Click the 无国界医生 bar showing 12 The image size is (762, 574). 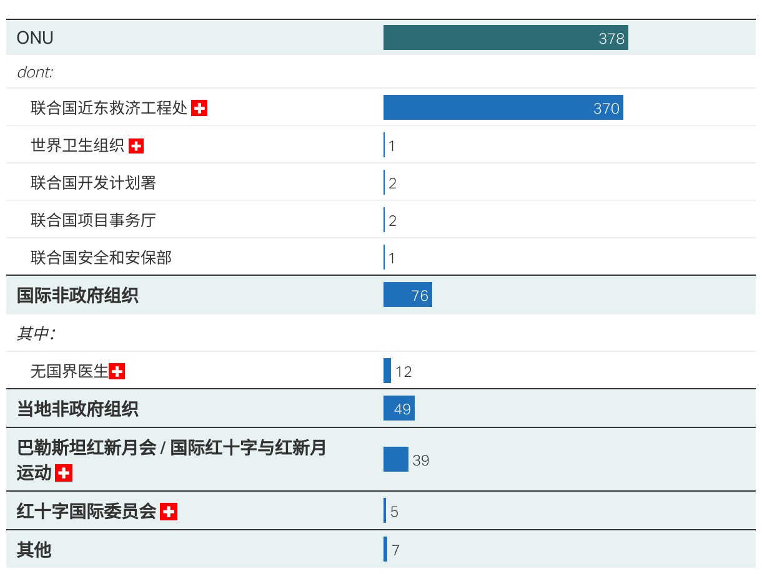(387, 371)
